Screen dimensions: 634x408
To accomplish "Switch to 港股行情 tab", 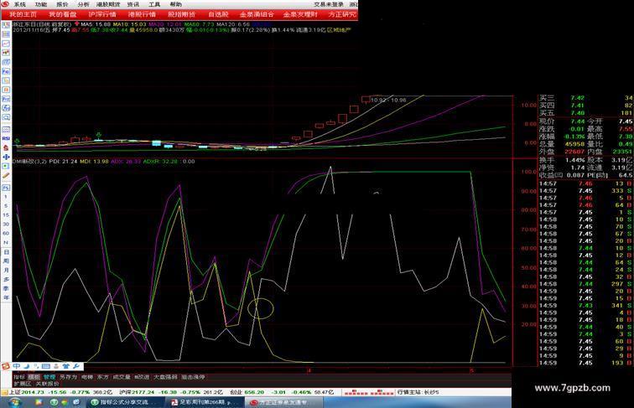I will [142, 14].
